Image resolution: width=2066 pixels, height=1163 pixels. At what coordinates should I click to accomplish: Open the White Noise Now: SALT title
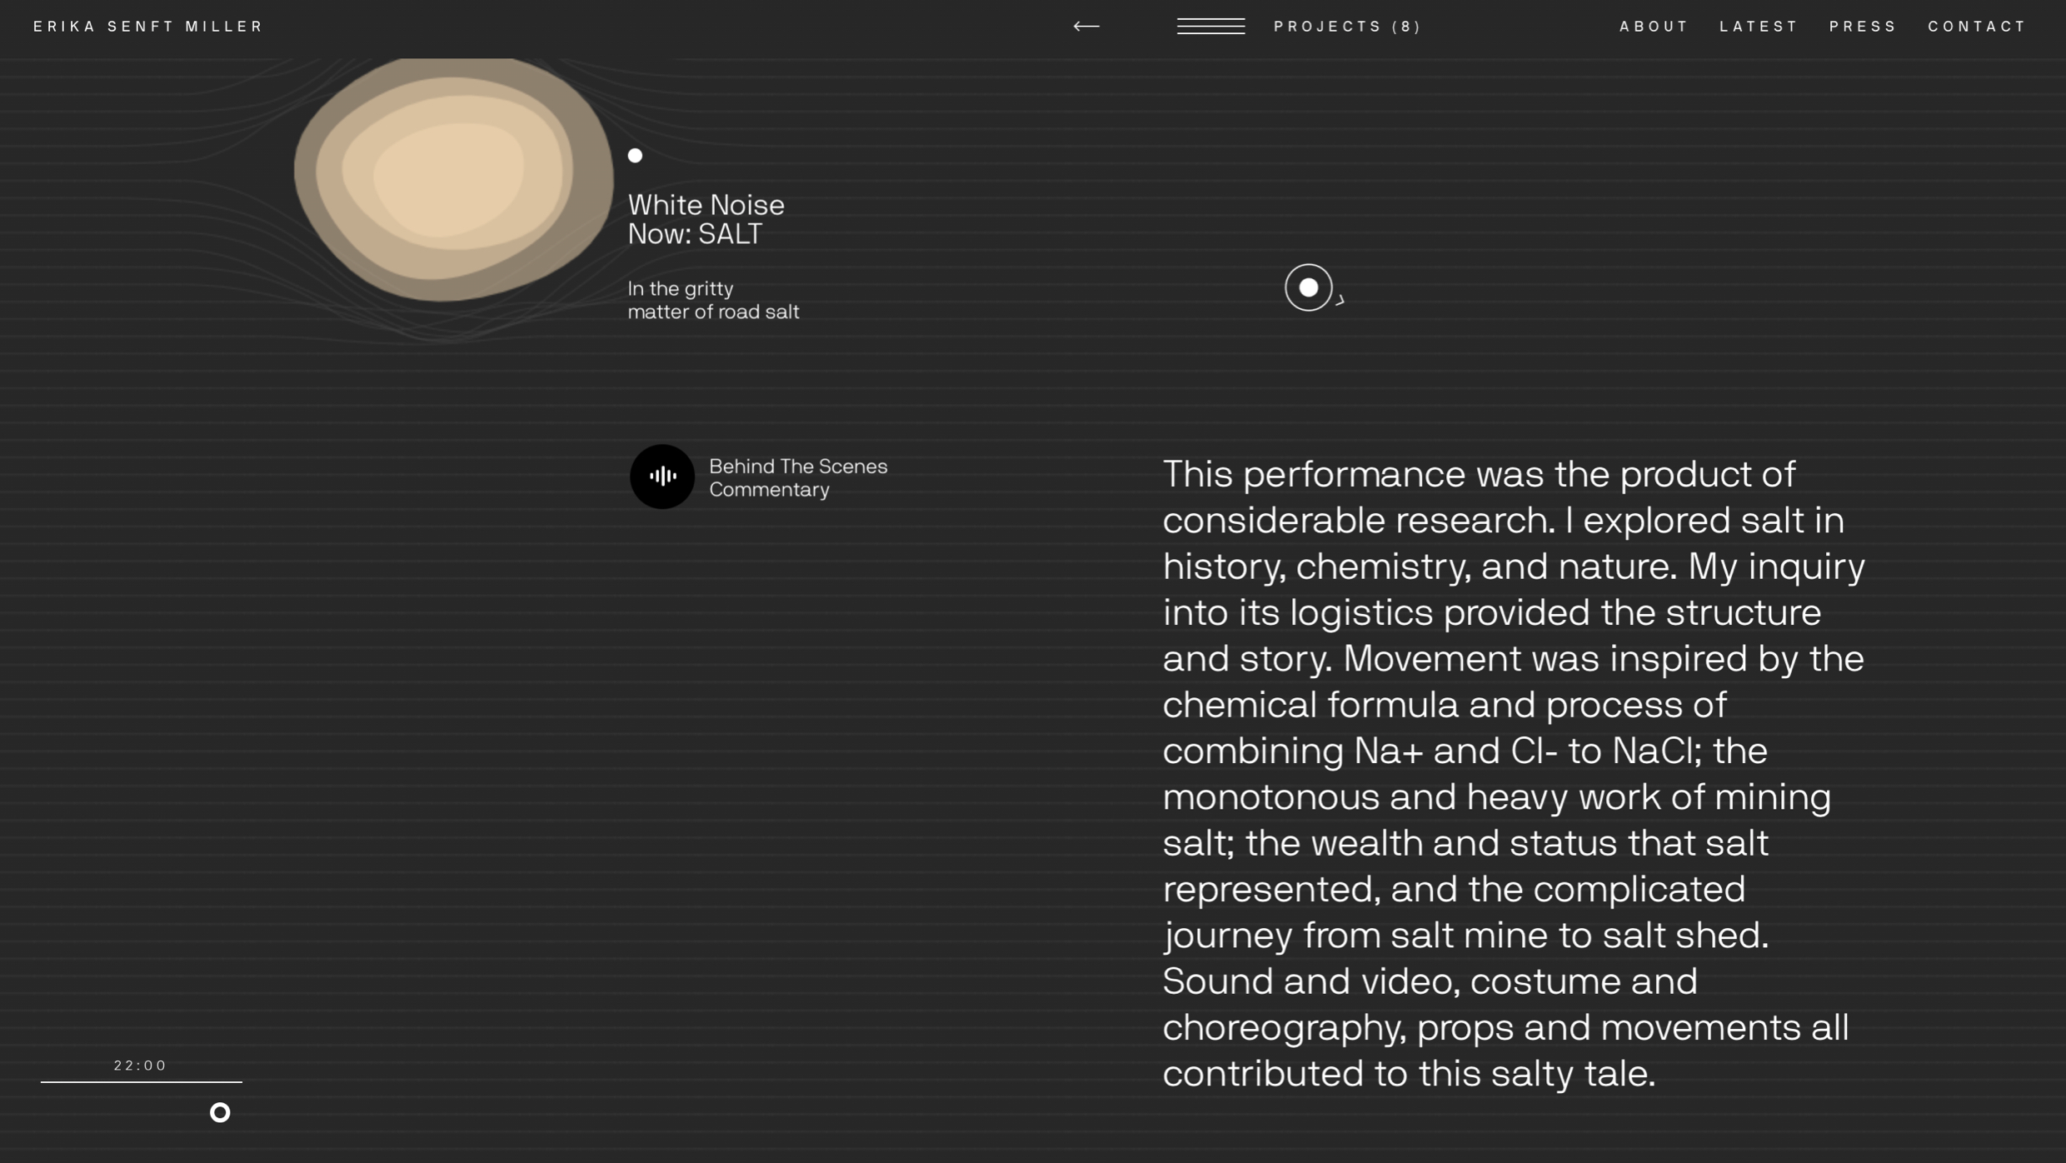tap(706, 219)
